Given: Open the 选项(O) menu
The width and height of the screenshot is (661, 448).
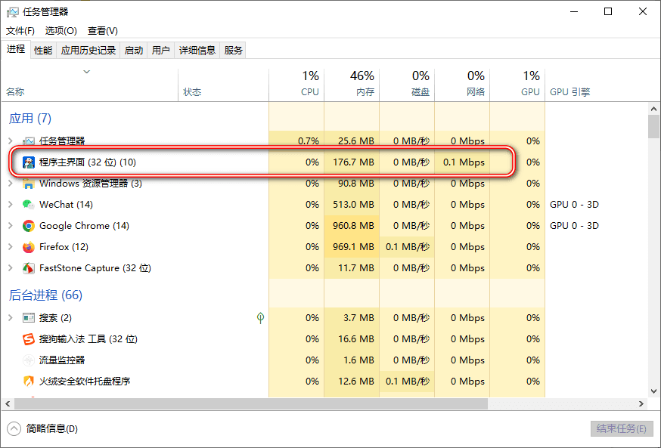Looking at the screenshot, I should click(61, 31).
